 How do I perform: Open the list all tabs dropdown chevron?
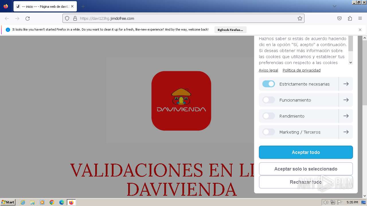click(334, 6)
